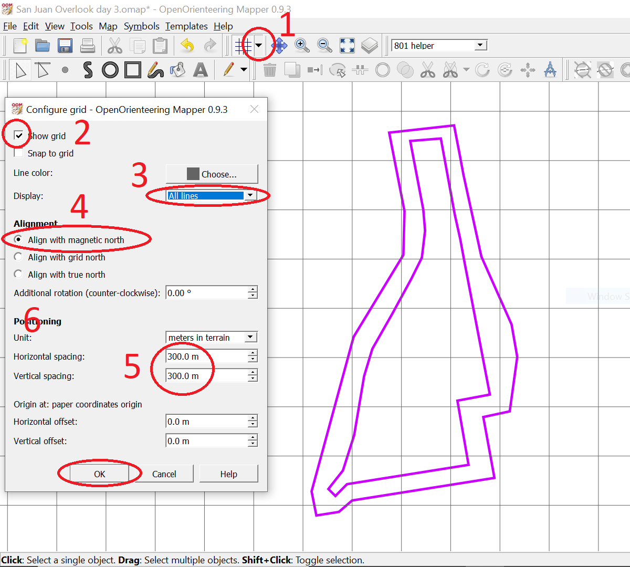
Task: Open the Templates menu
Action: [186, 26]
